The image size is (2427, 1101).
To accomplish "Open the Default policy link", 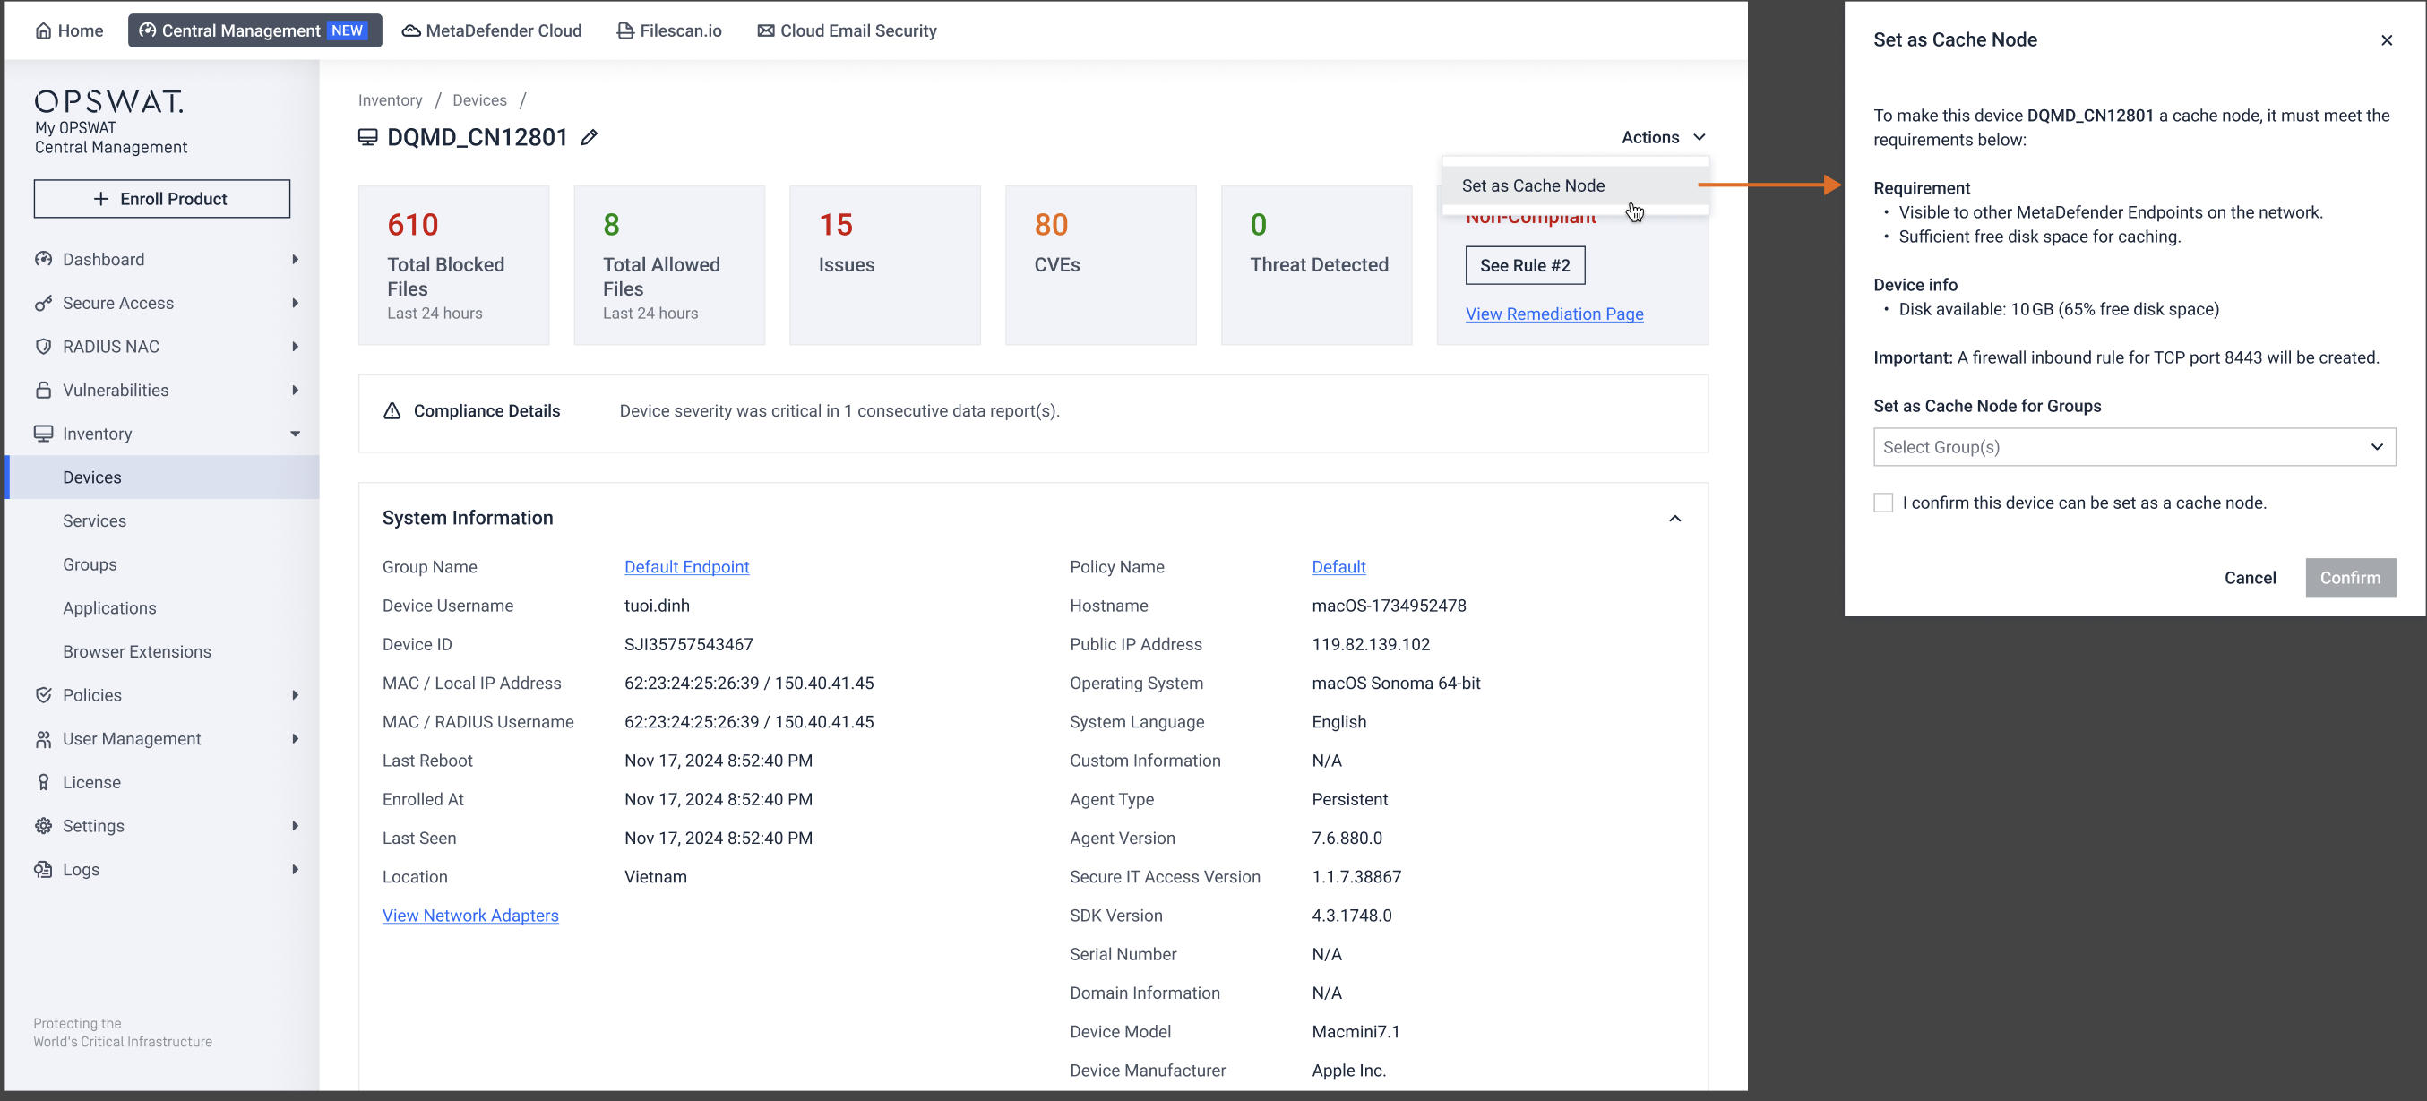I will click(1338, 566).
